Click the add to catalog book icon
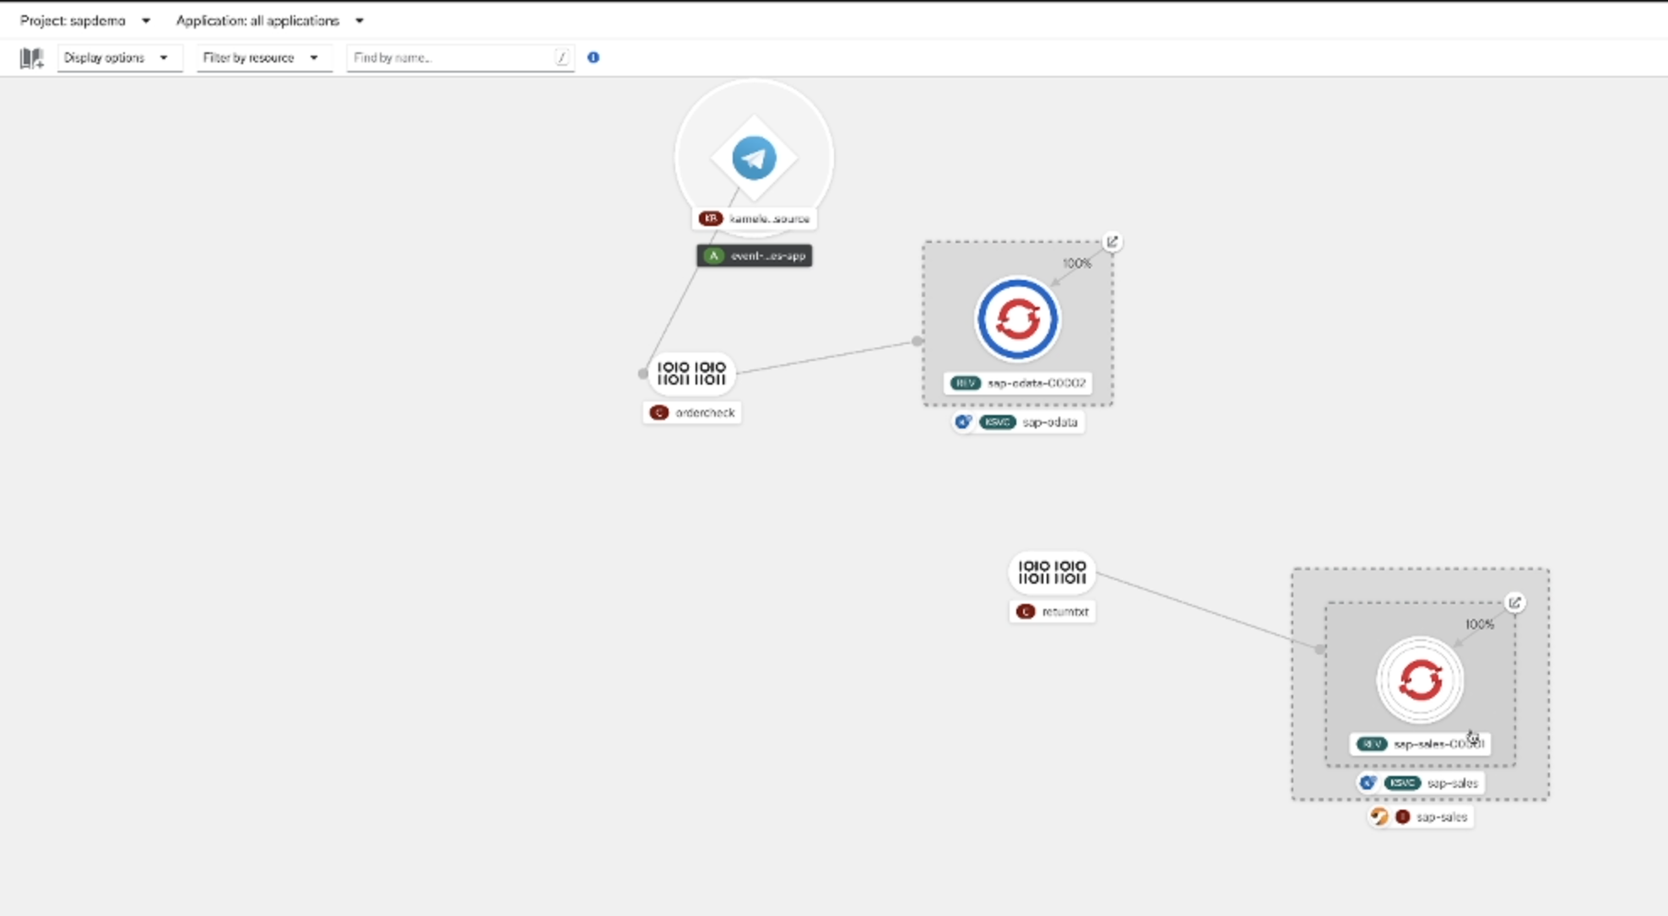This screenshot has width=1668, height=916. [31, 58]
